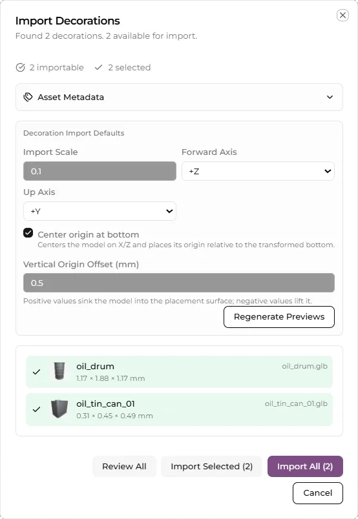The width and height of the screenshot is (358, 519).
Task: Click the Asset Metadata label
Action: pyautogui.click(x=70, y=97)
